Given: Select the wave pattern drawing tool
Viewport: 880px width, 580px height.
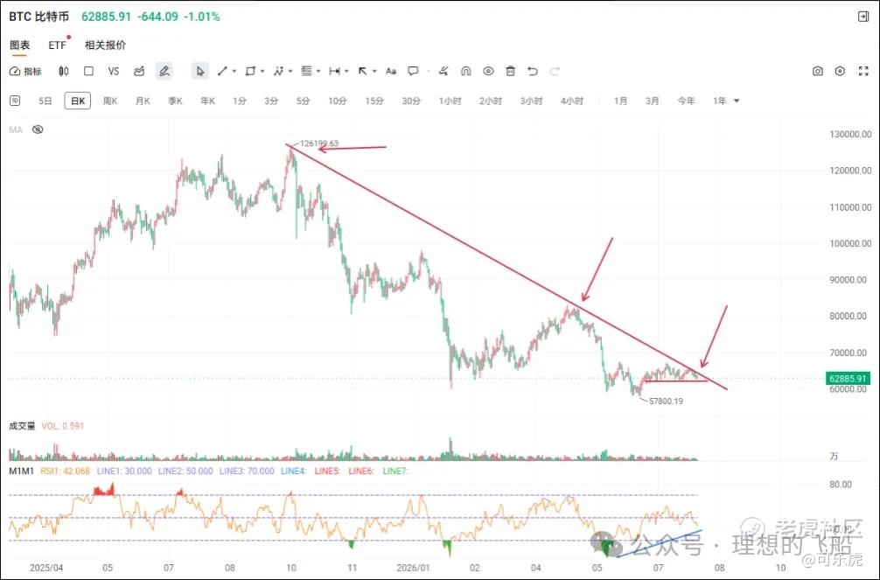Looking at the screenshot, I should click(278, 72).
